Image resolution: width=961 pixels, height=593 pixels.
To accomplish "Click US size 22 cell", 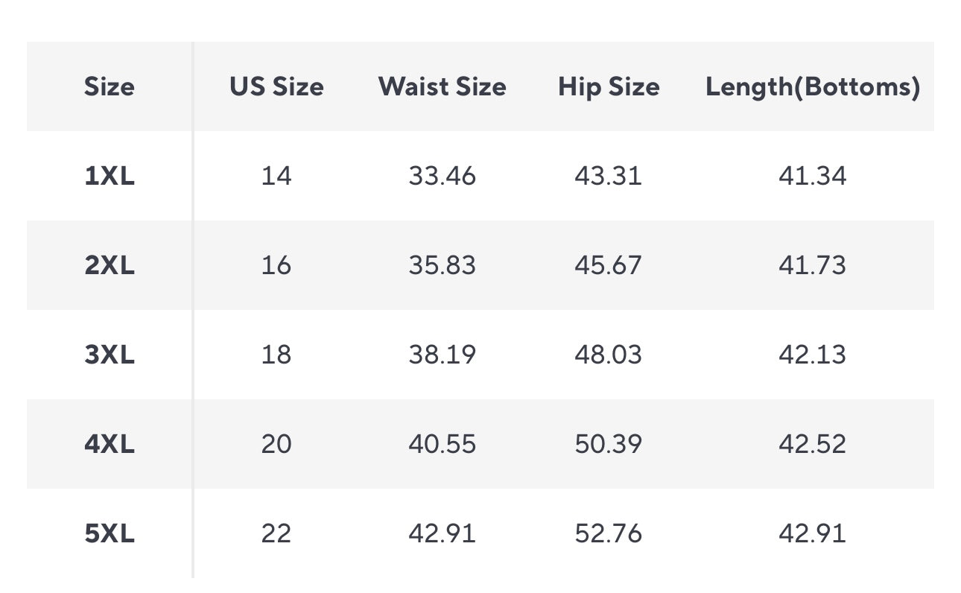I will coord(276,534).
